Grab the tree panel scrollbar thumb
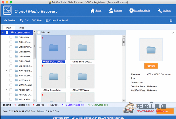Image resolution: width=176 pixels, height=119 pixels. pyautogui.click(x=34, y=46)
